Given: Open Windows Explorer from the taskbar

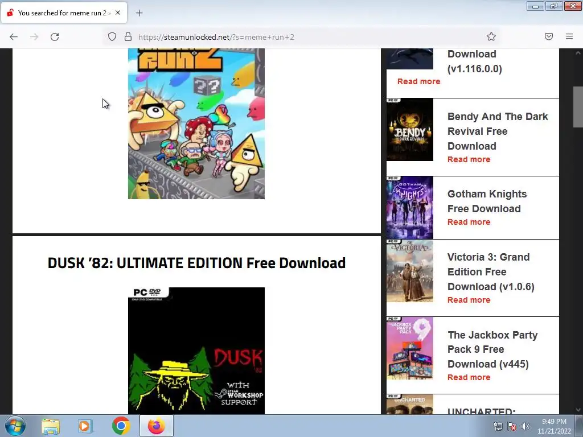Looking at the screenshot, I should tap(51, 426).
